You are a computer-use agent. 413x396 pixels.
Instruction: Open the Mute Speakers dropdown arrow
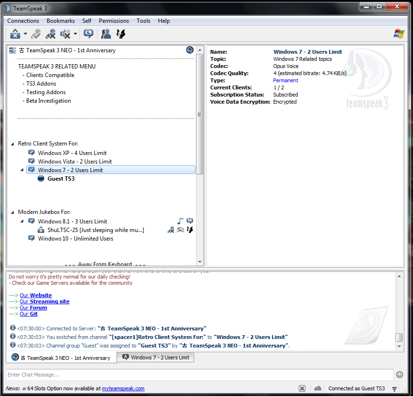coord(75,34)
